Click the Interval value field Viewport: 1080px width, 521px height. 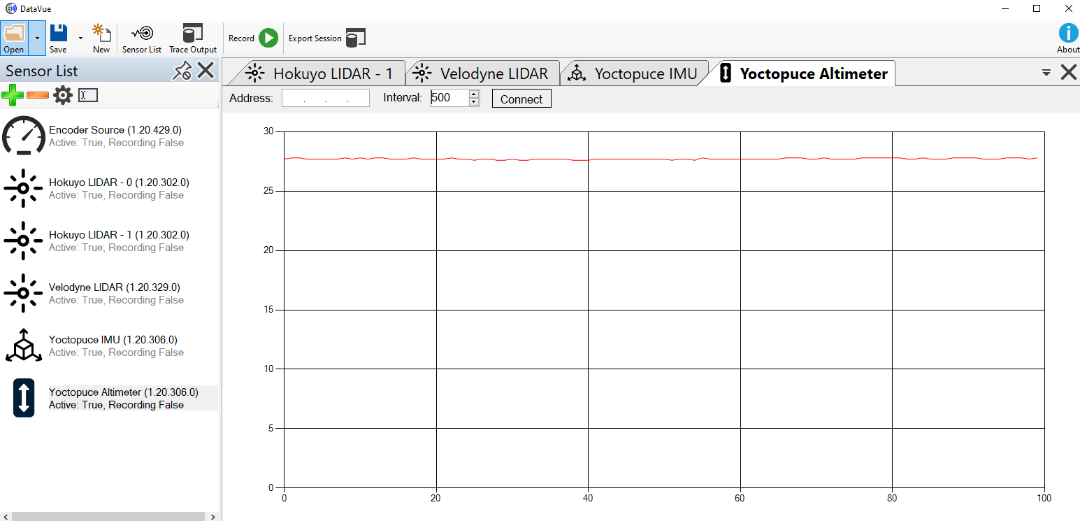pyautogui.click(x=449, y=98)
